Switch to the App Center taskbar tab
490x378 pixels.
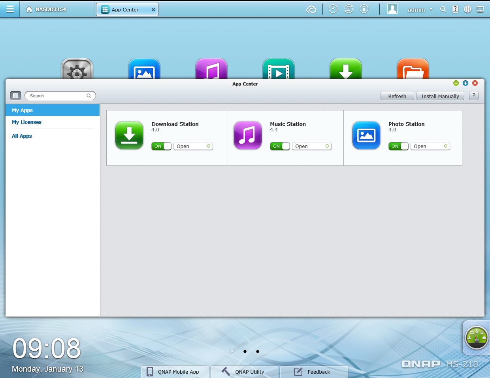click(127, 9)
